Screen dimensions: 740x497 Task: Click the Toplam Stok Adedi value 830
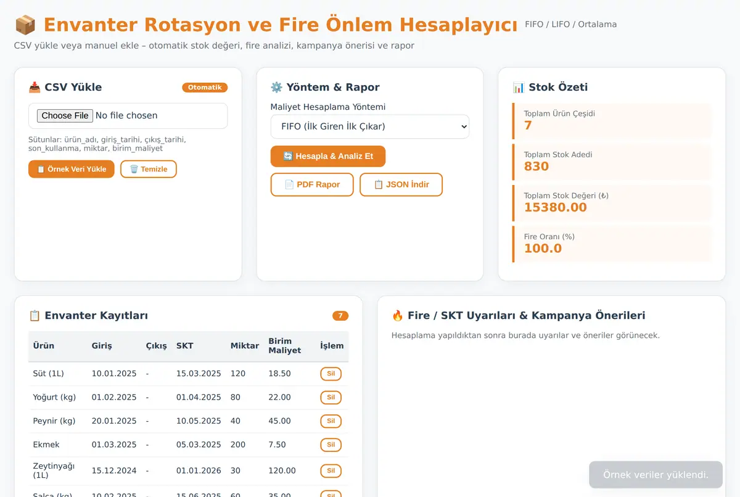[x=536, y=166]
